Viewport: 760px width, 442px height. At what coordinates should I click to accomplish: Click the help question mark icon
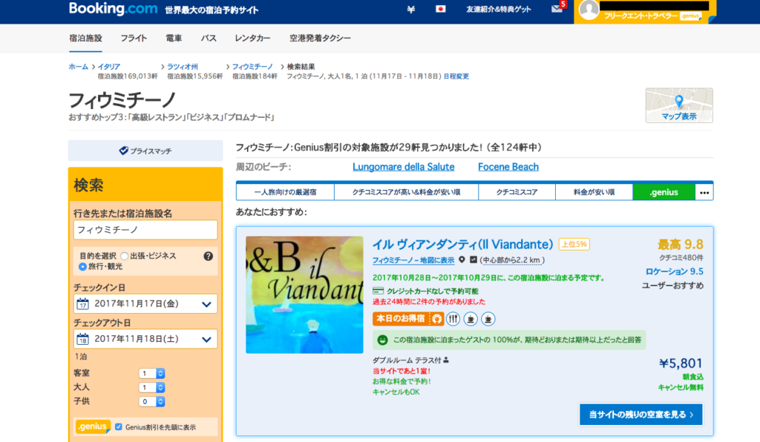pyautogui.click(x=208, y=256)
